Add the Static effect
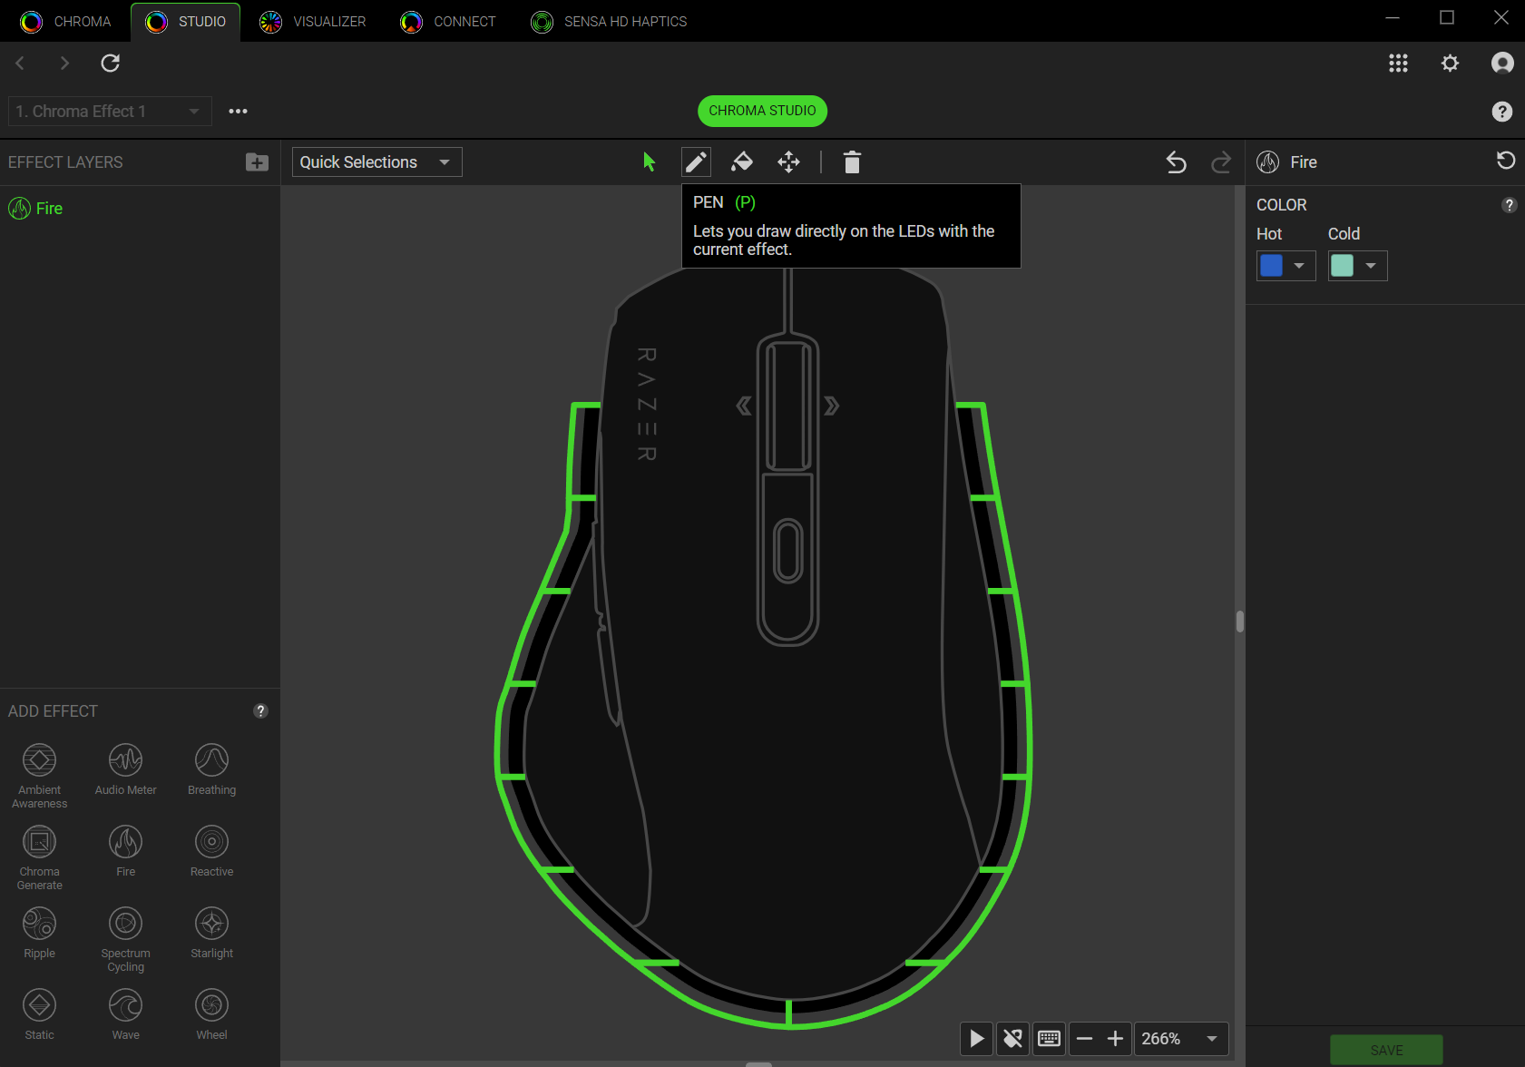The height and width of the screenshot is (1067, 1525). (39, 1014)
